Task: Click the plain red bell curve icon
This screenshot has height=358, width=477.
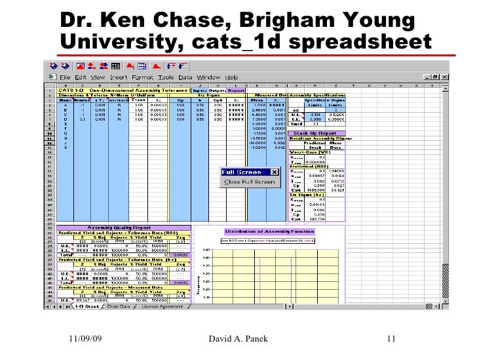Action: pyautogui.click(x=157, y=66)
